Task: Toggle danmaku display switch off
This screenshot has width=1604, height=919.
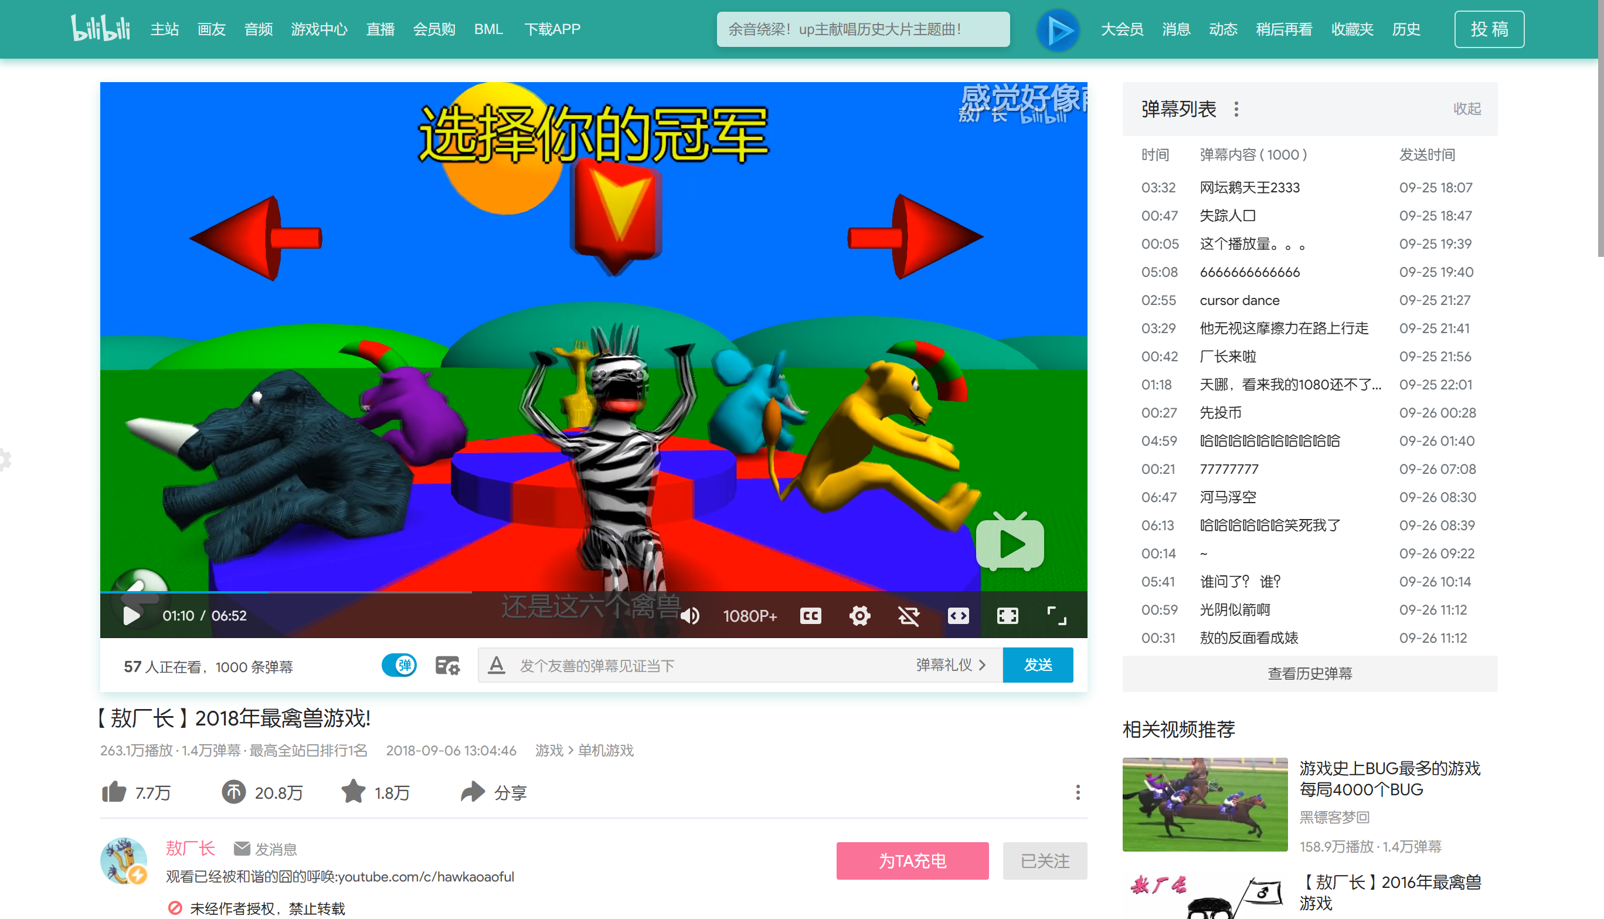Action: pos(399,664)
